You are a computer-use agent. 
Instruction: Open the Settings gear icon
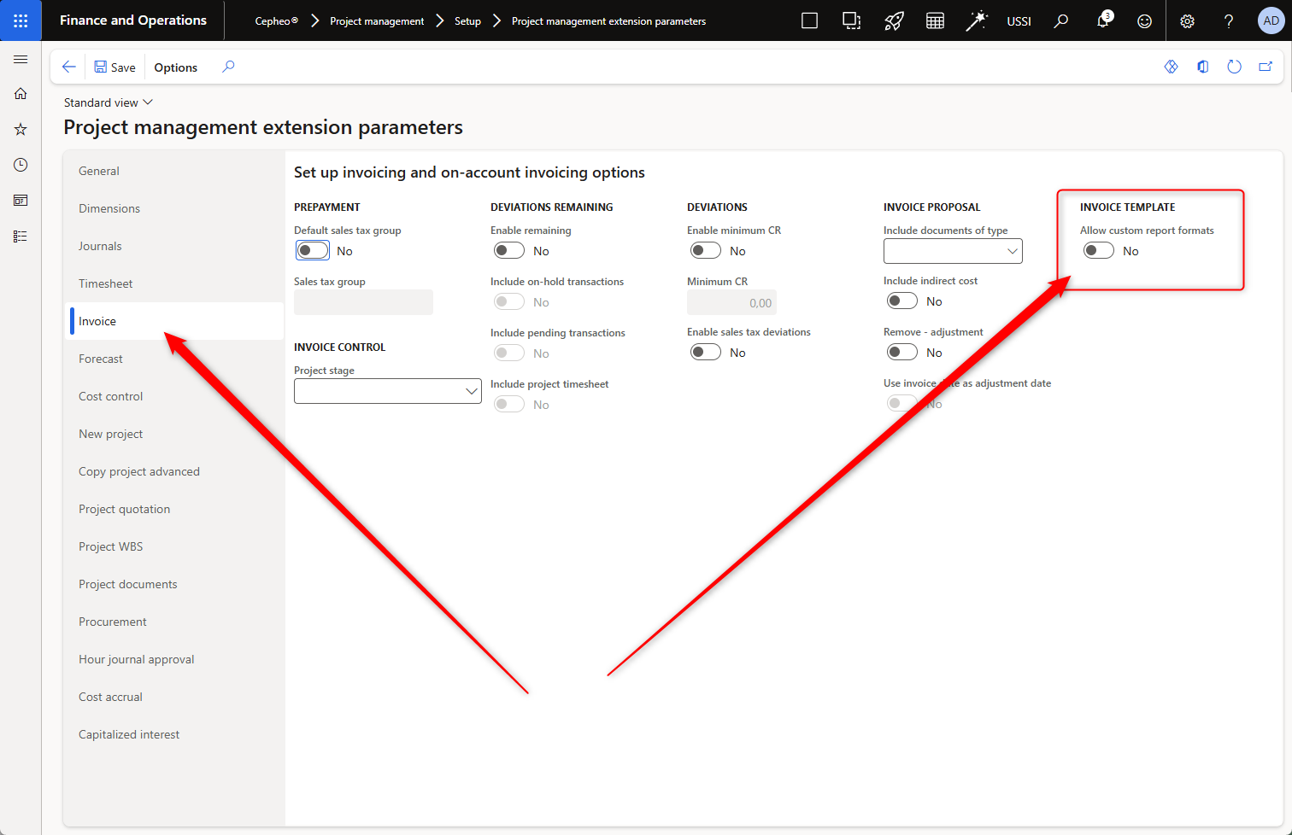(1187, 21)
